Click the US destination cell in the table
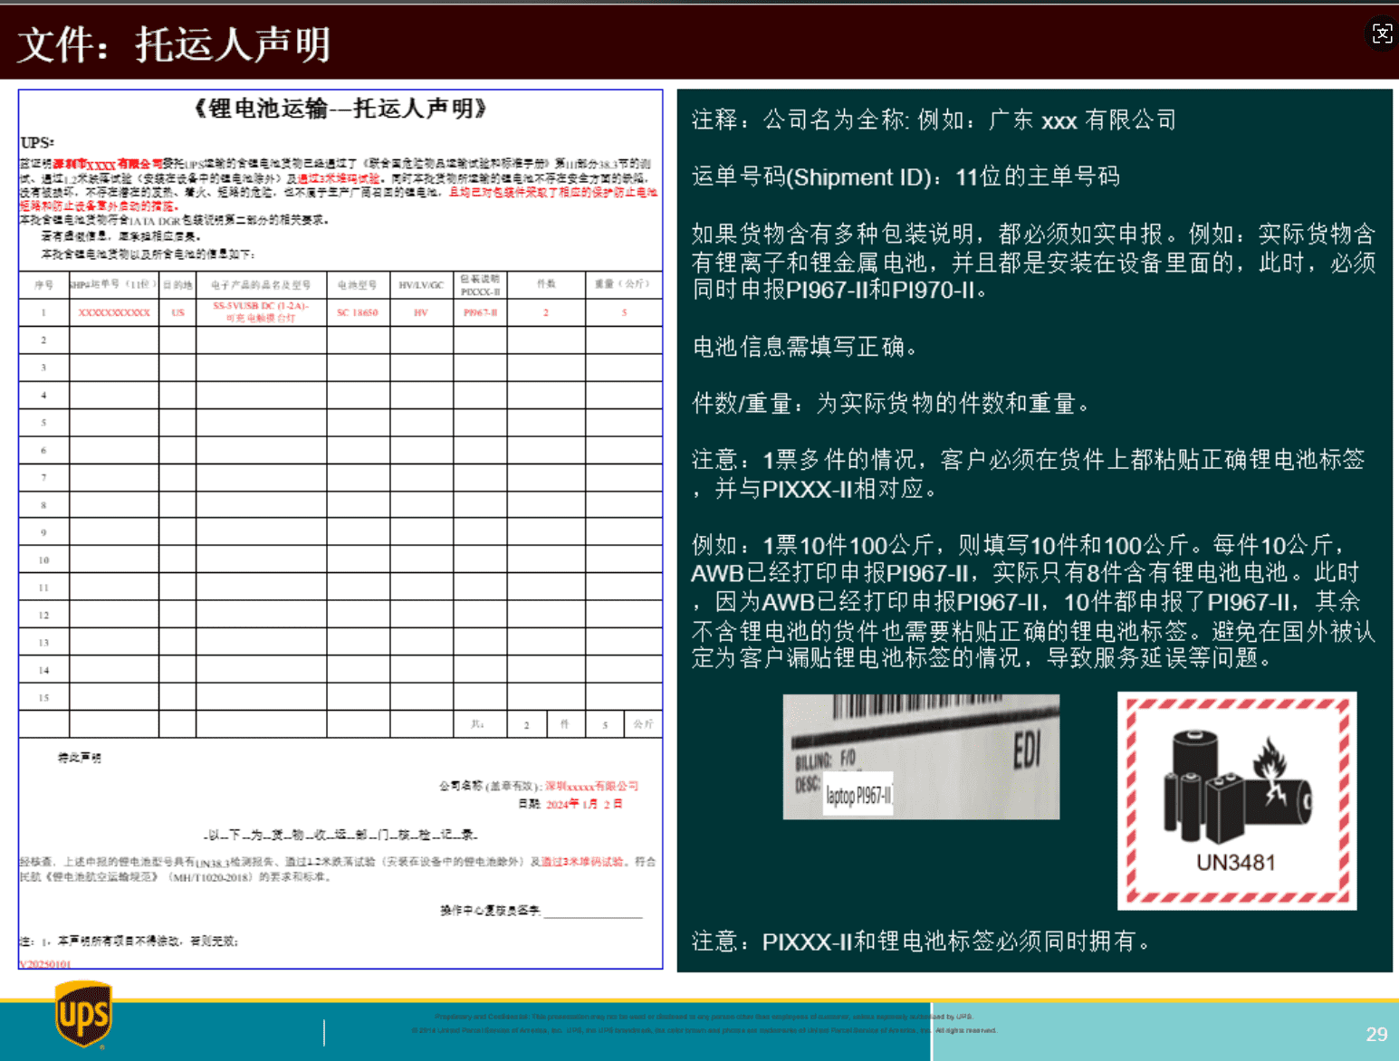 [x=177, y=312]
